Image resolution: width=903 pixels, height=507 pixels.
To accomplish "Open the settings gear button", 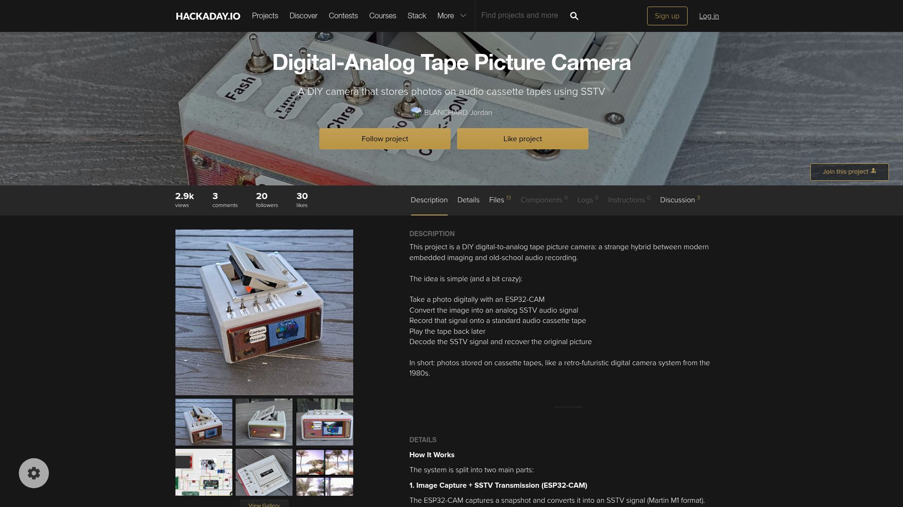I will pos(34,473).
